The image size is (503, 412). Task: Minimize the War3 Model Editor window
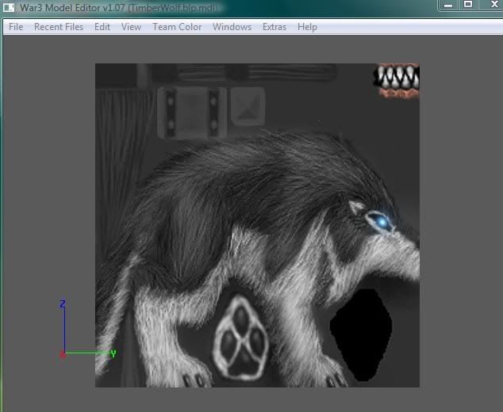[x=448, y=5]
